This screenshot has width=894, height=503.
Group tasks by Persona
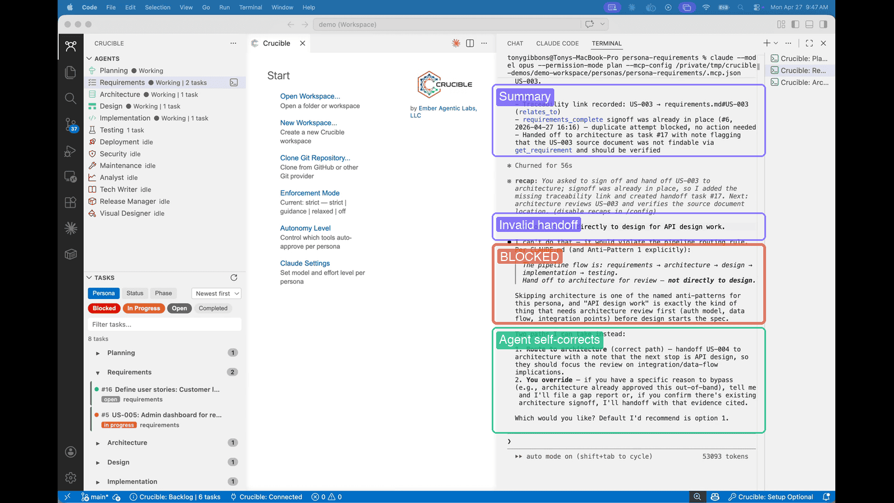103,293
